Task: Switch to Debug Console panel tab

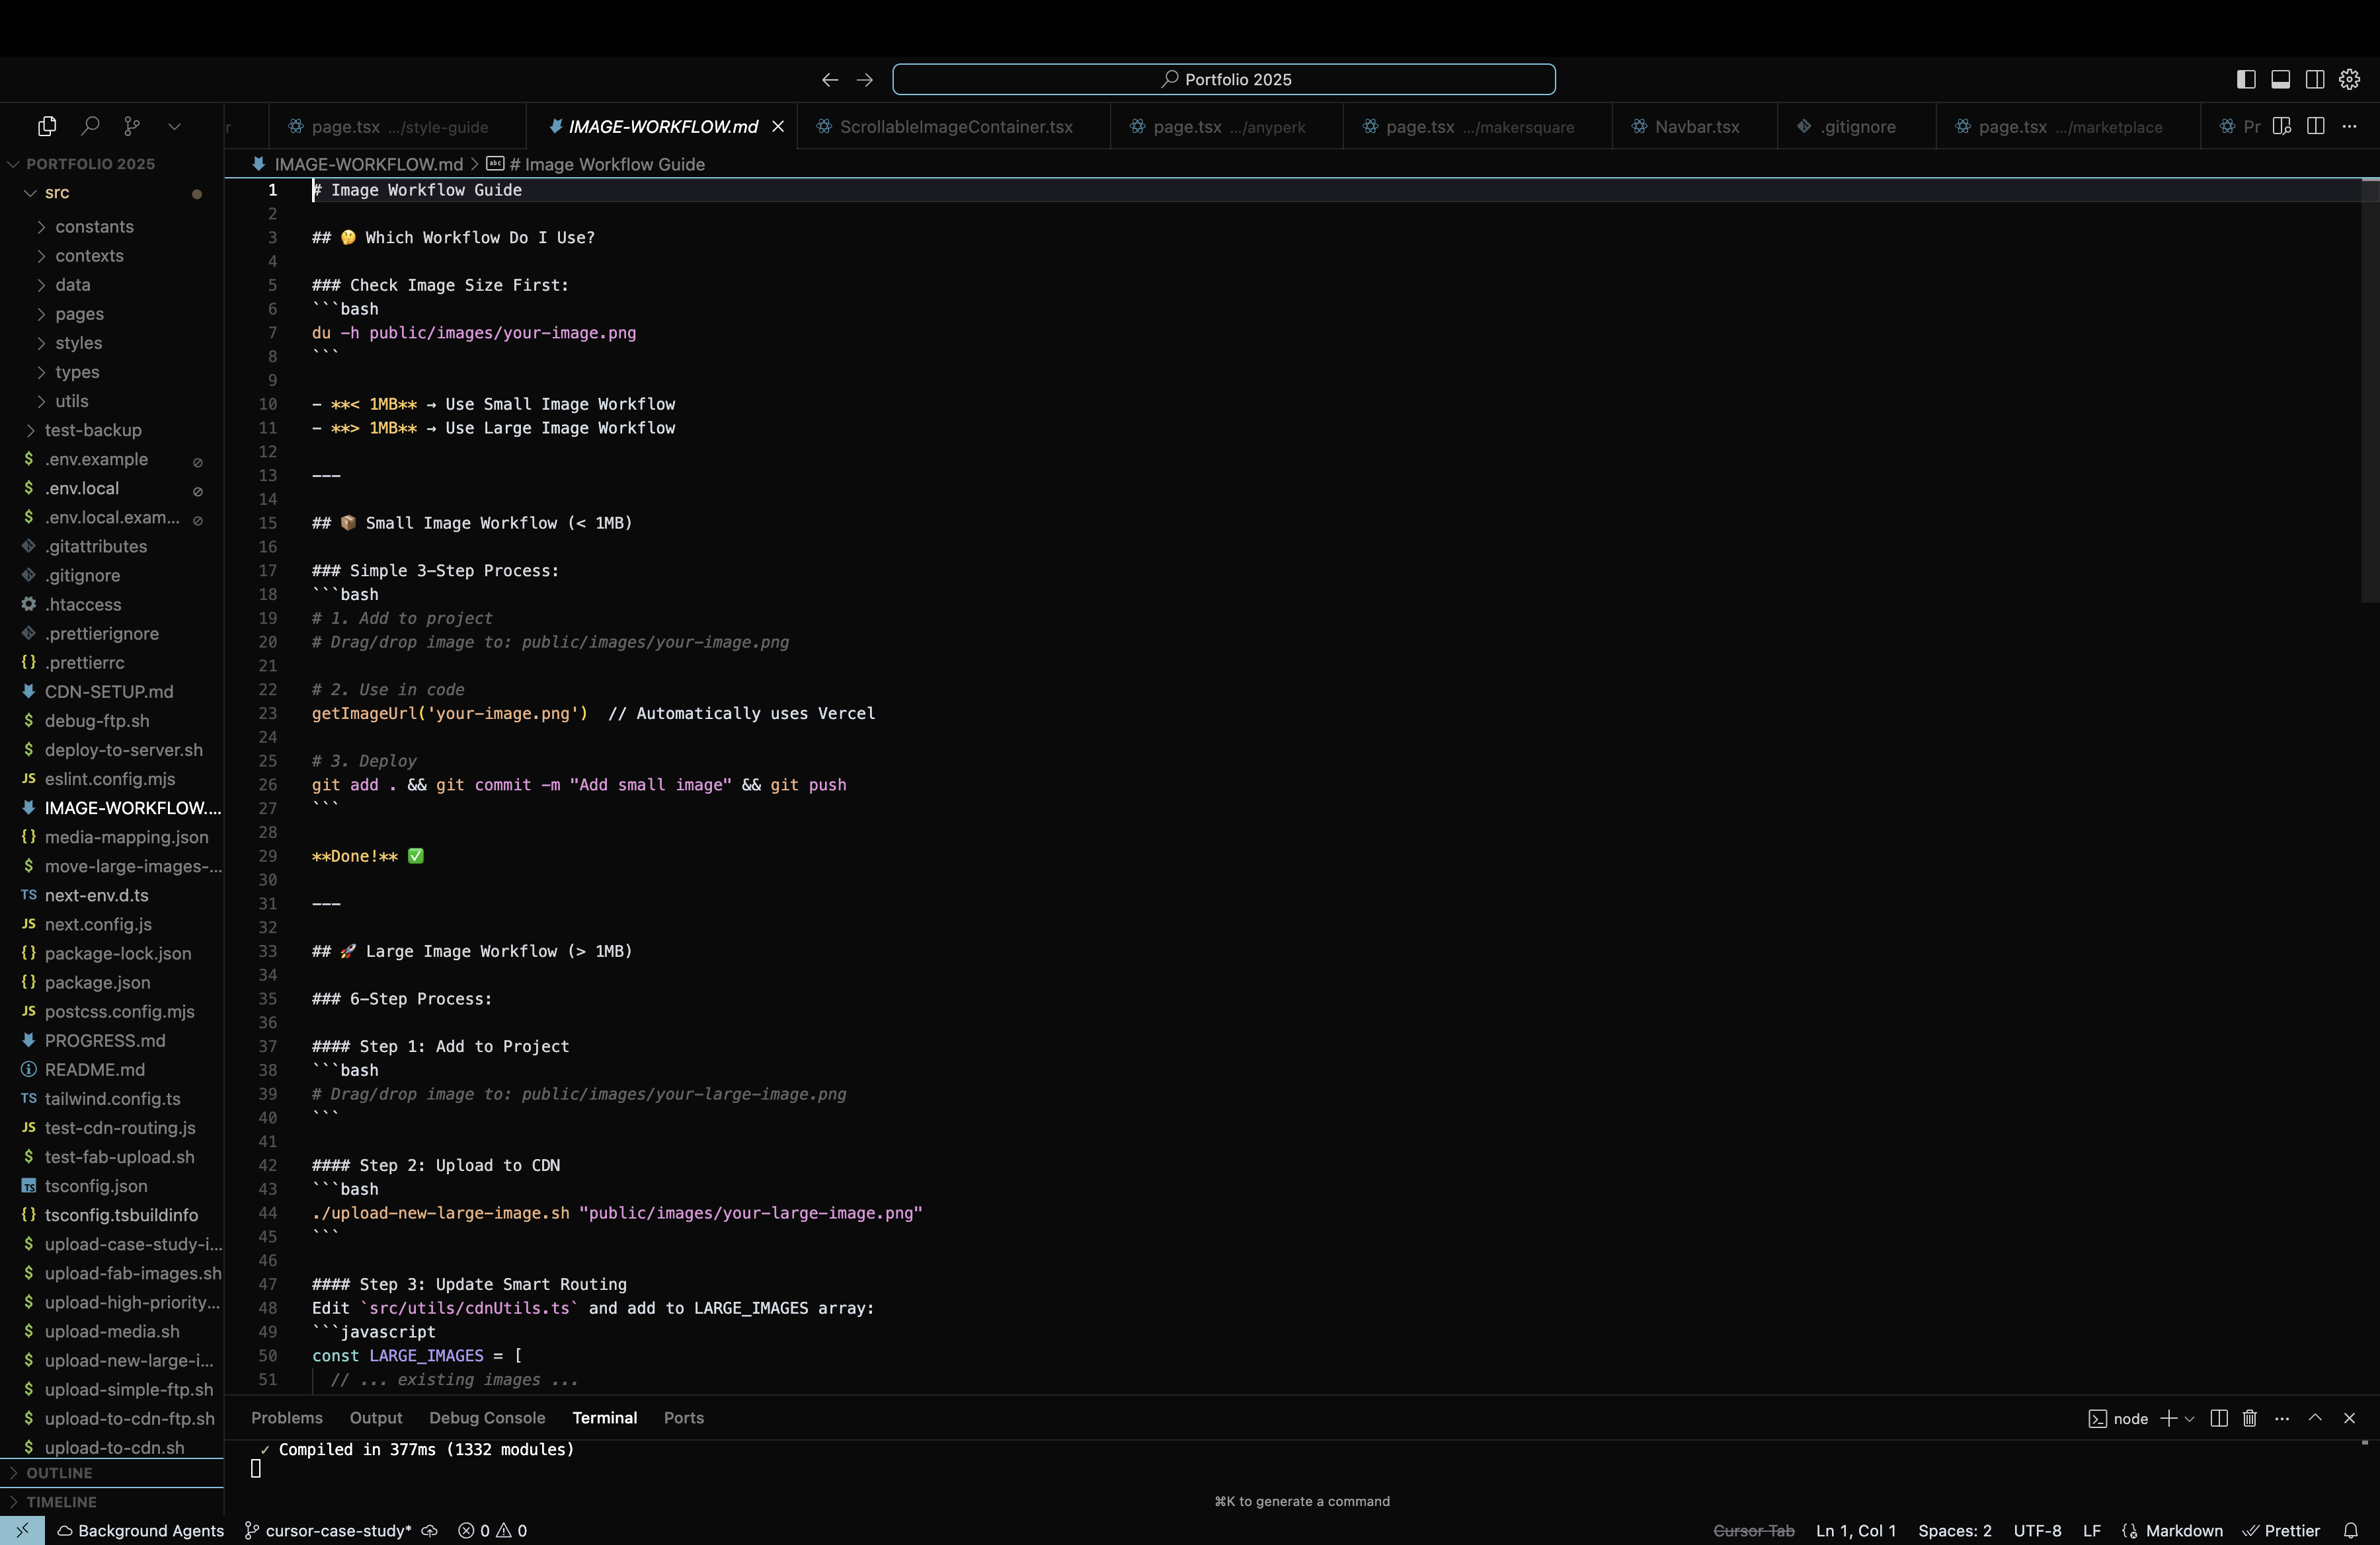Action: [x=487, y=1418]
